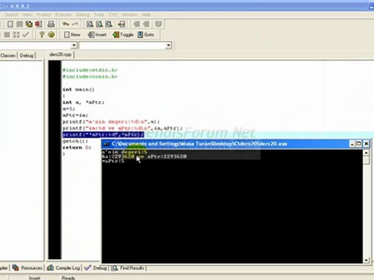
Task: Click the '#include<stdio.h>' line
Action: tap(90, 70)
